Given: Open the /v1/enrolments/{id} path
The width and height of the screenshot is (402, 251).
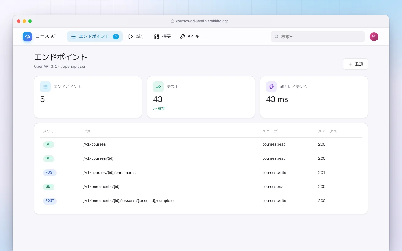Looking at the screenshot, I should pyautogui.click(x=101, y=187).
